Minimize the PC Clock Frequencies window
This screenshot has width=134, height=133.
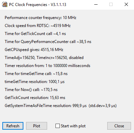point(96,5)
